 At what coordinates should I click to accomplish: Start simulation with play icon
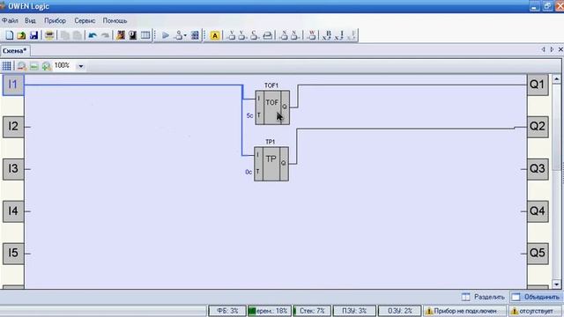click(166, 35)
